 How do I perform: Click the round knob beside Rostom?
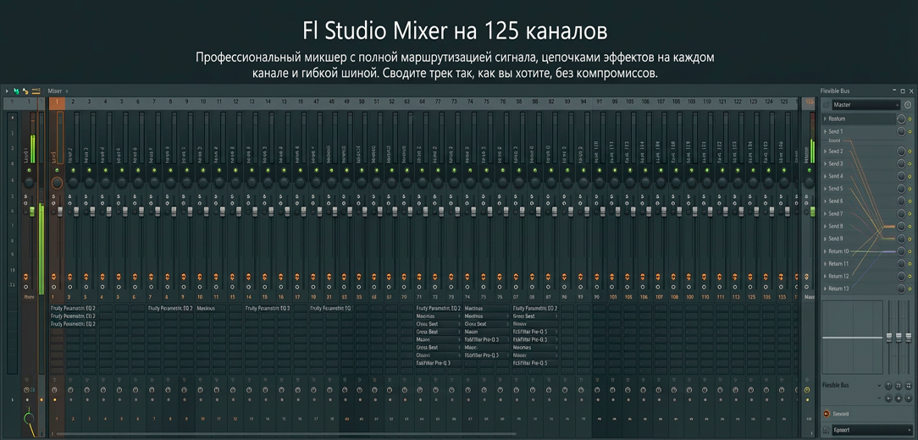pyautogui.click(x=901, y=118)
